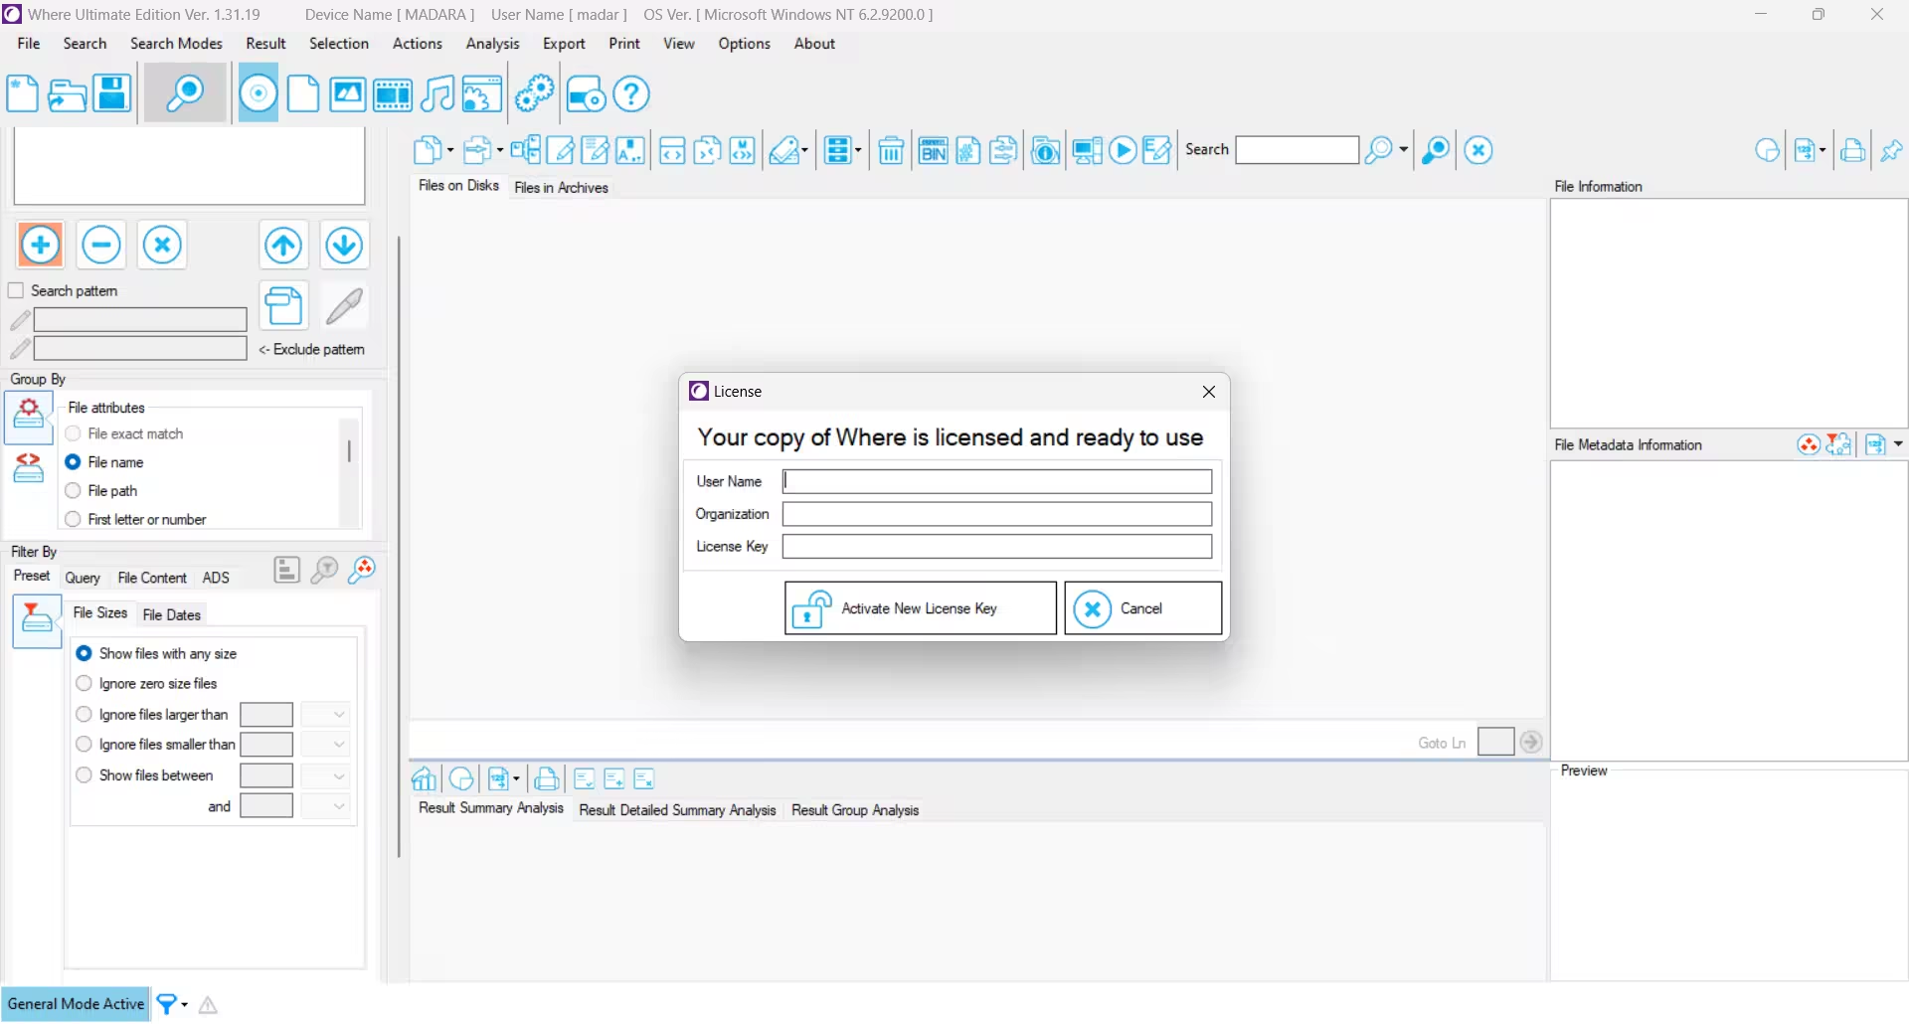Click Activate New License Key button
Image resolution: width=1909 pixels, height=1024 pixels.
(x=921, y=608)
